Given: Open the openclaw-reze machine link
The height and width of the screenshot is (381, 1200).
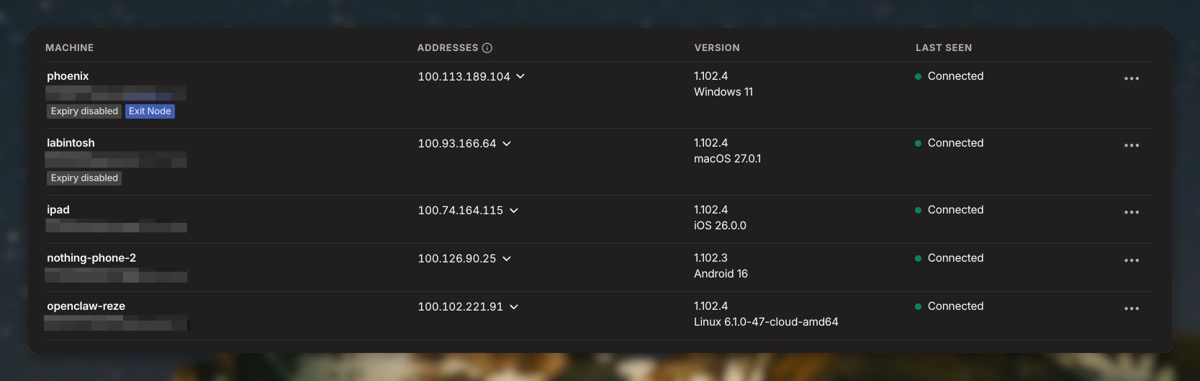Looking at the screenshot, I should [x=86, y=306].
